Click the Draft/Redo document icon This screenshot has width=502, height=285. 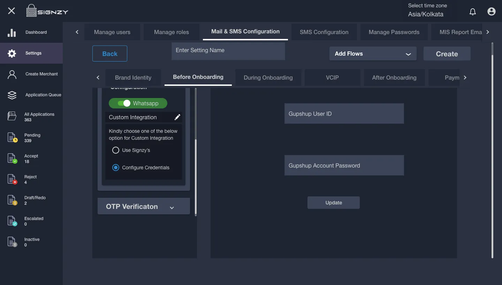coord(12,200)
